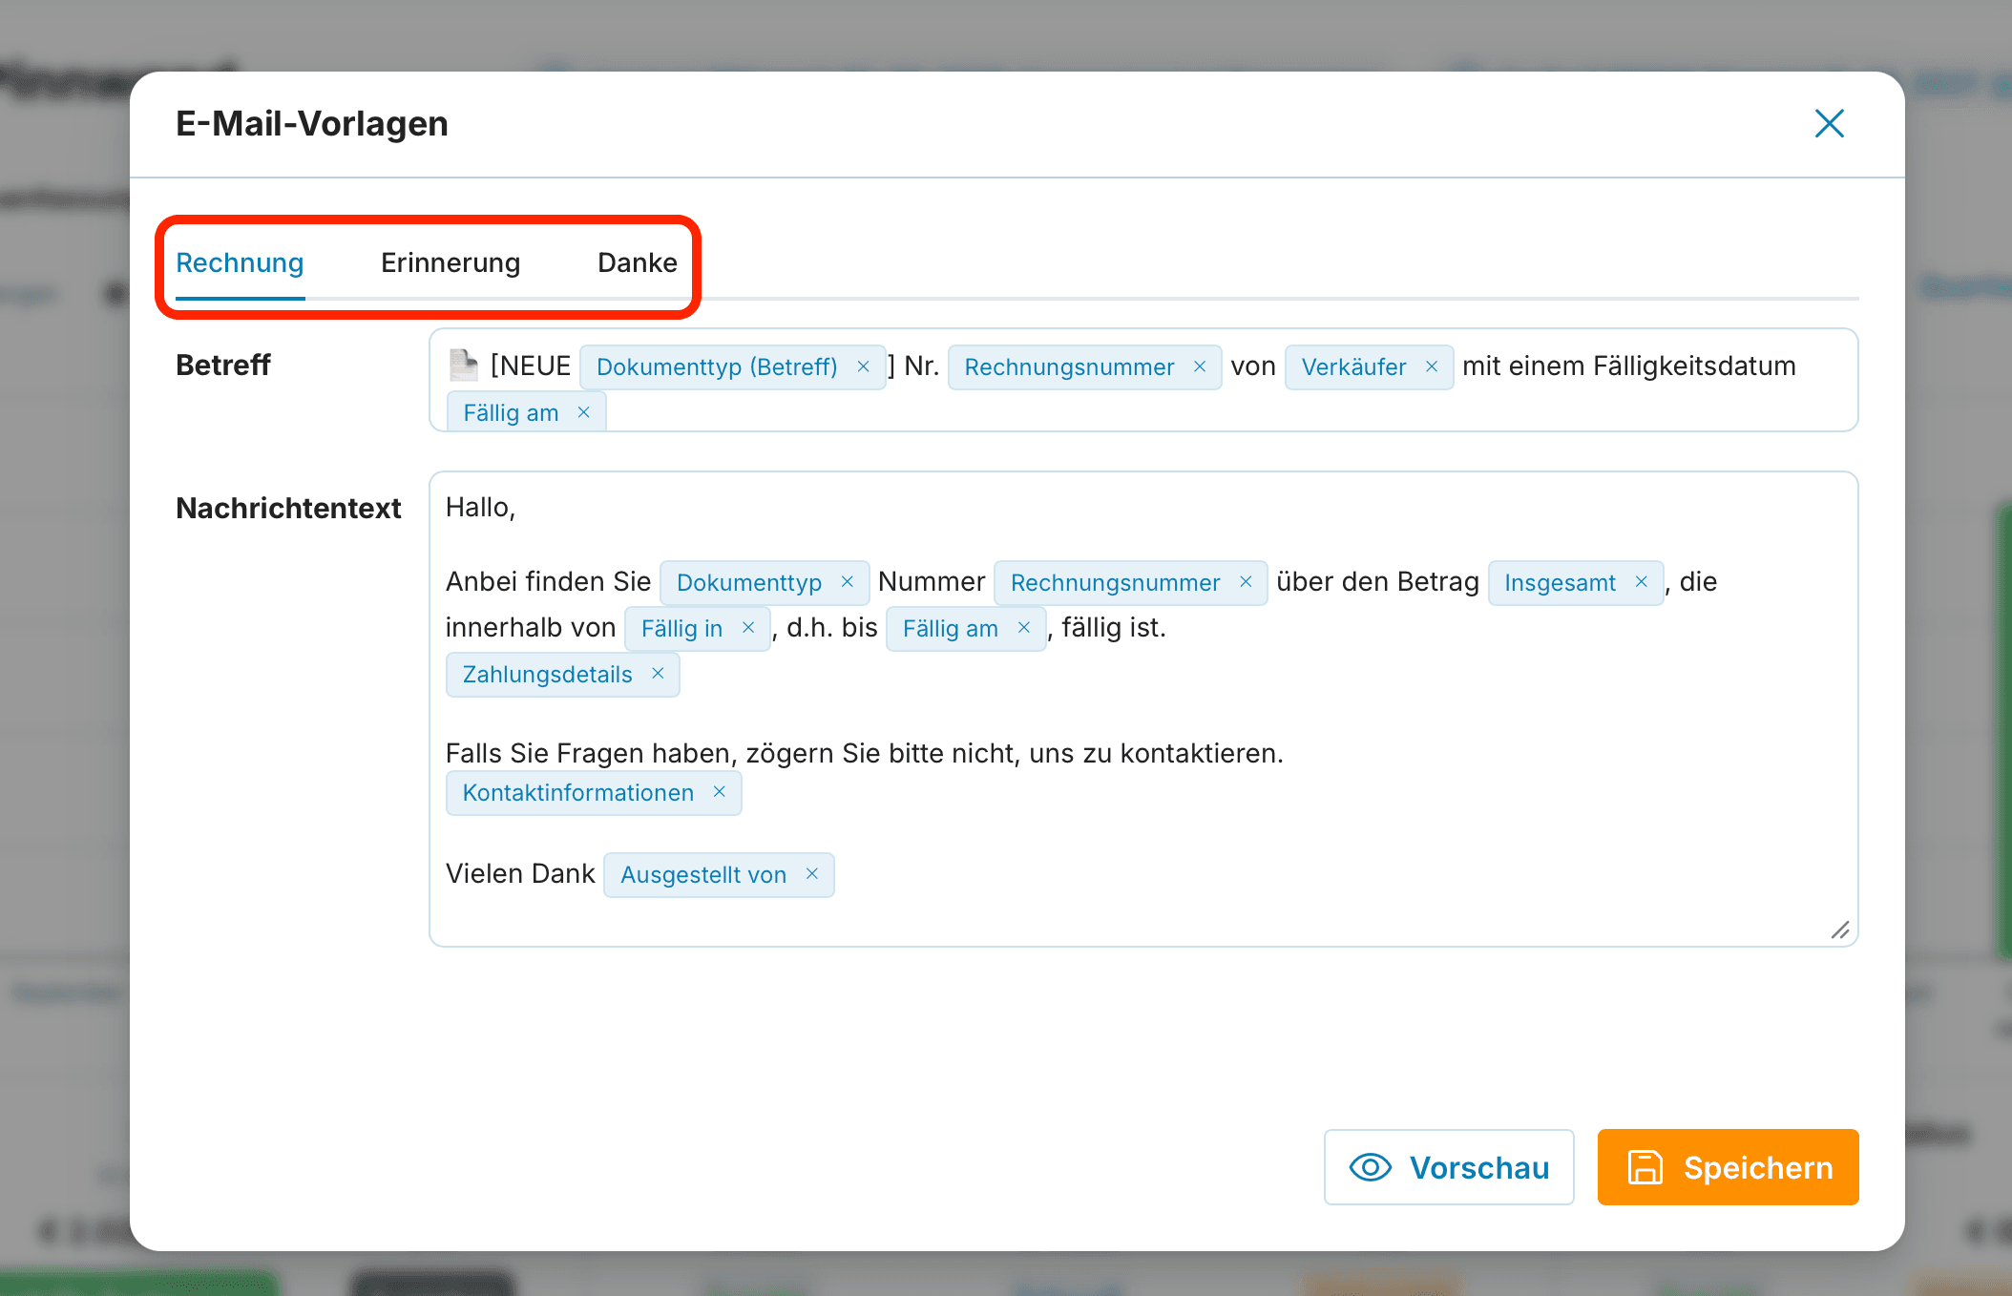
Task: Remove Dokumenttyp tag in Nachrichtentext
Action: [x=847, y=582]
